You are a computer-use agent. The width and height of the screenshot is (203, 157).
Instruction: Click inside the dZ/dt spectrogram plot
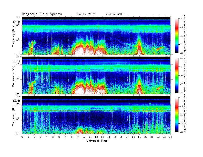[96, 115]
